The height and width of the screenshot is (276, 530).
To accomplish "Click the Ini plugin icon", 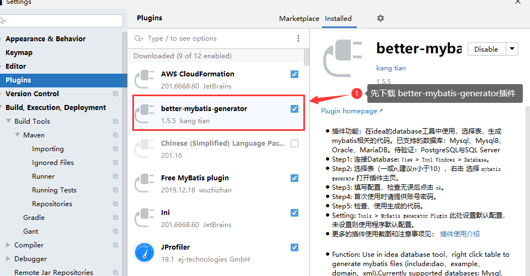I will point(144,218).
